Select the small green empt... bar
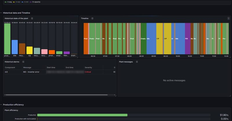Screen dimensions: 232x121 tap(59, 53)
